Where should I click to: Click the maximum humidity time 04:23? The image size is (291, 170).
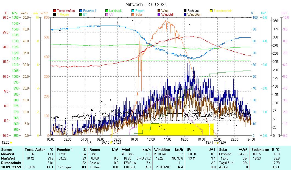63,158
